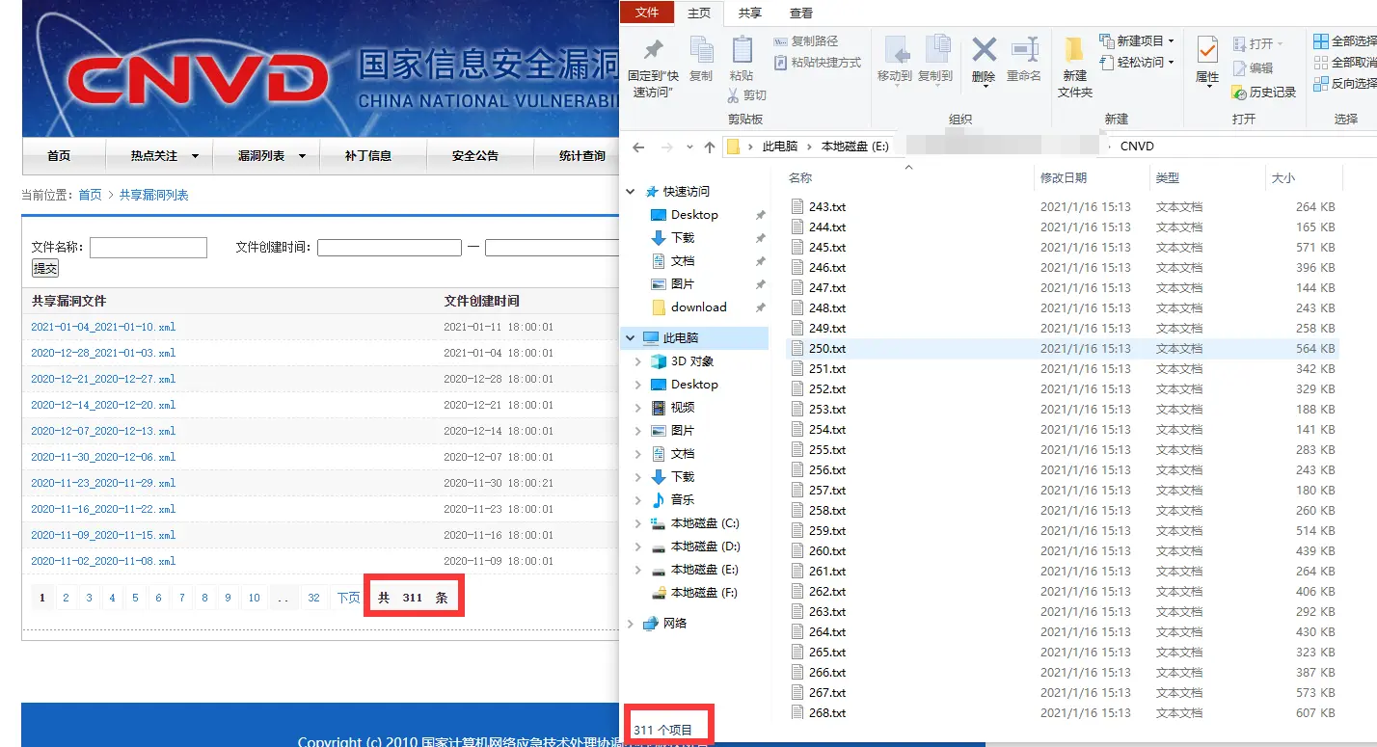This screenshot has height=747, width=1377.
Task: Click the Edit button in ribbon
Action: coord(1253,68)
